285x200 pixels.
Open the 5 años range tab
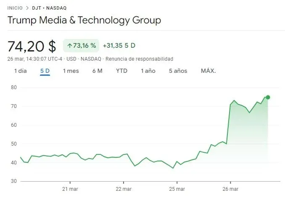(x=178, y=71)
